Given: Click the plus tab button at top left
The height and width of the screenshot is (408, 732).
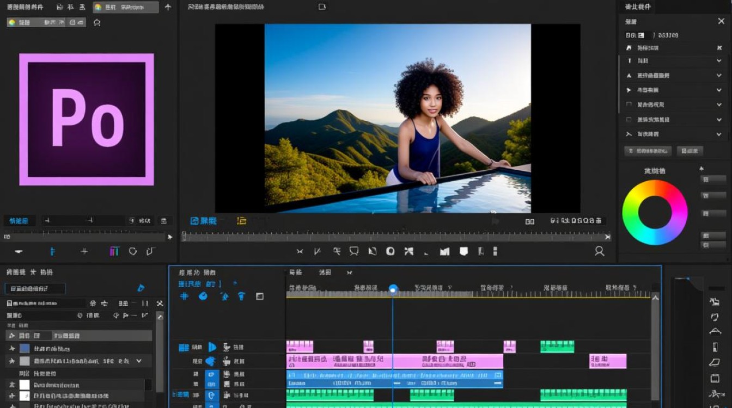Looking at the screenshot, I should 168,7.
